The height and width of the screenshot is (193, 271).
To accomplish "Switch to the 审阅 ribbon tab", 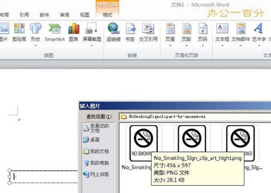I will [65, 15].
